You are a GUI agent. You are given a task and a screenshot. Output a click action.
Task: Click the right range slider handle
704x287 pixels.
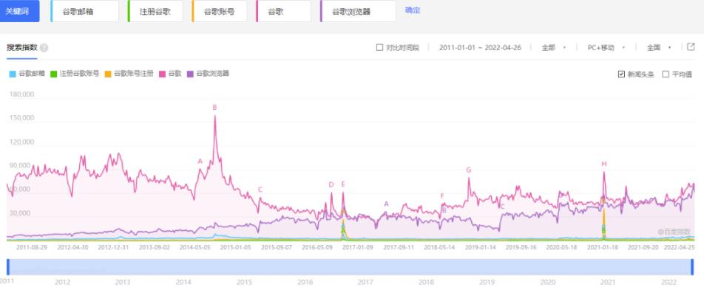692,267
